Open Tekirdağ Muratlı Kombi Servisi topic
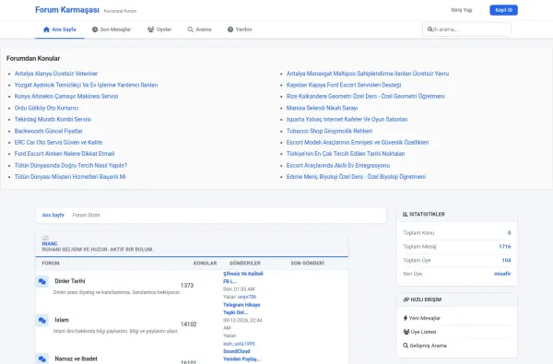The height and width of the screenshot is (364, 553). [53, 119]
